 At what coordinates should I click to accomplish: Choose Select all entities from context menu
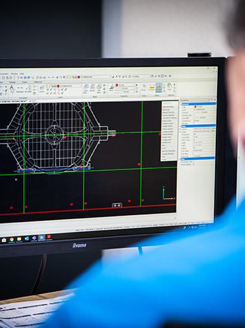168,107
